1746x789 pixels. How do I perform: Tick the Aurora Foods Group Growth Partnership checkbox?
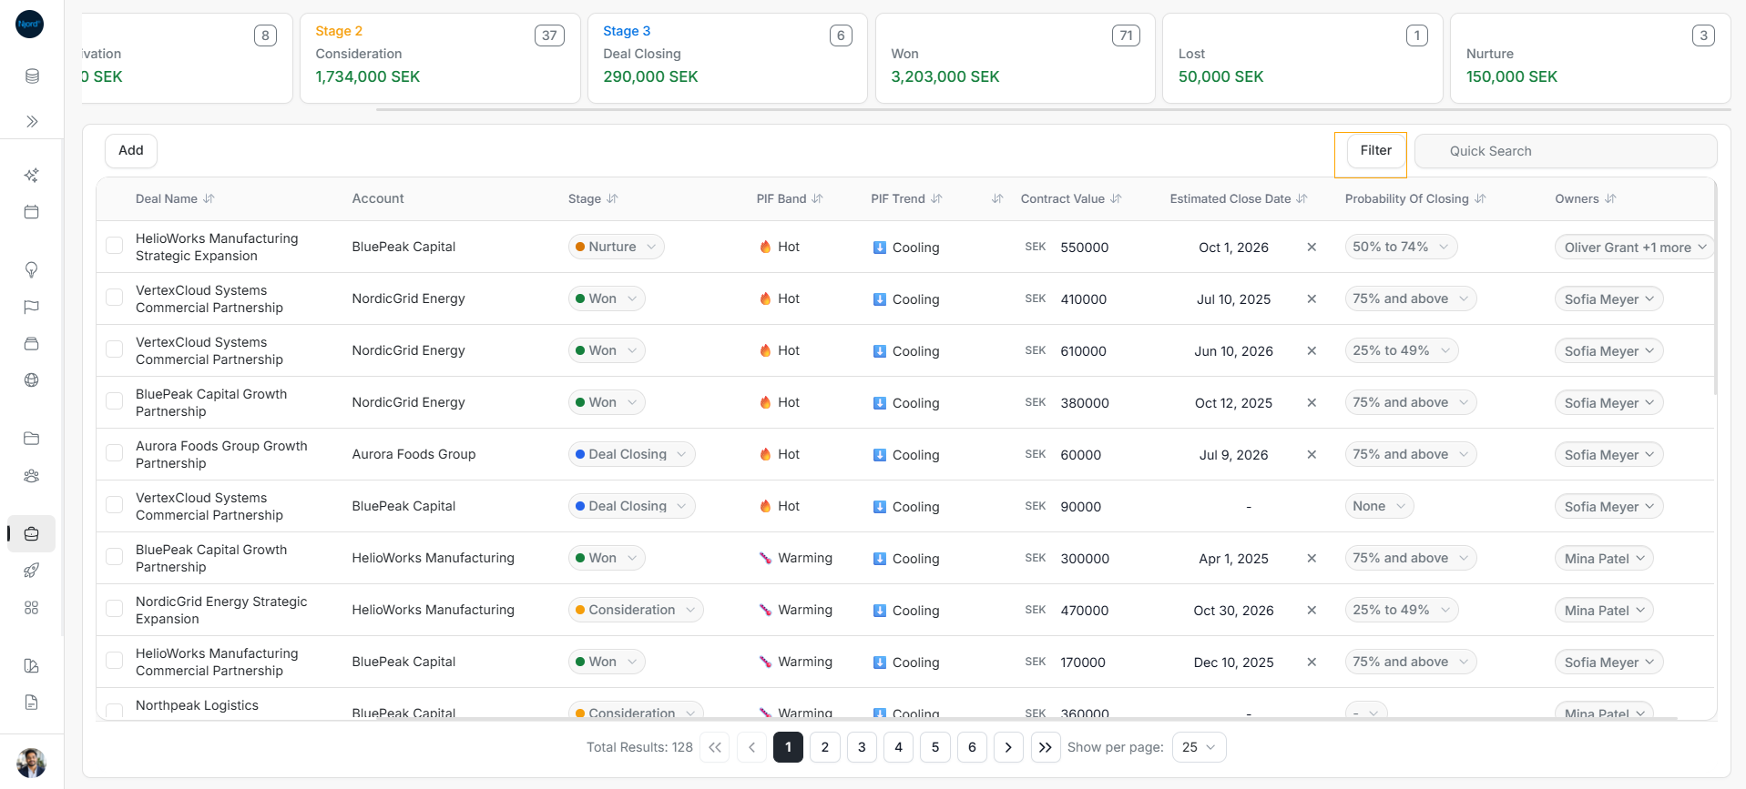115,453
